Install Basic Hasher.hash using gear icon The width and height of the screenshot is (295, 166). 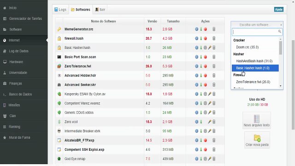(x=205, y=47)
